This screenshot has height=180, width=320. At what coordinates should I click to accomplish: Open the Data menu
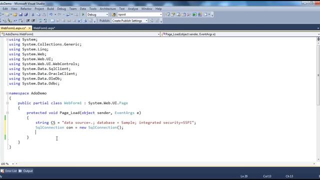(83, 9)
